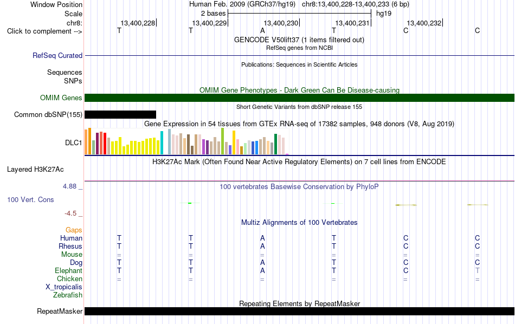Click 'Repeating Elements by RepeatMasker' title
This screenshot has width=515, height=324.
[x=299, y=303]
